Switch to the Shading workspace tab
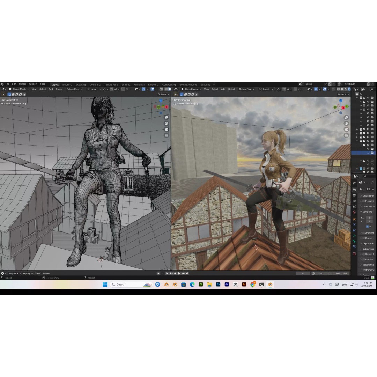377x377 pixels. (x=126, y=84)
